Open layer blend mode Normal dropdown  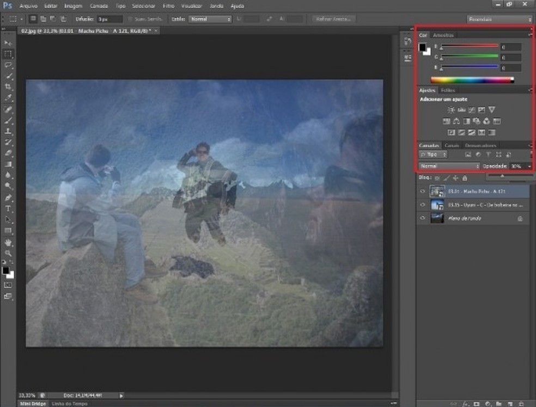coord(449,166)
